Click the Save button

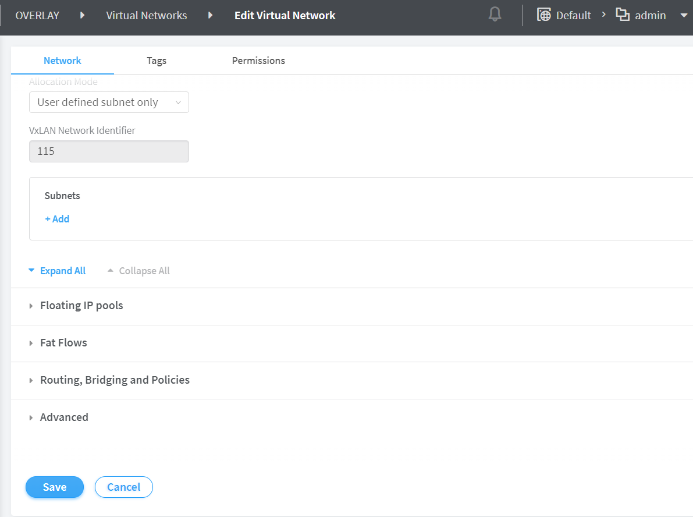(55, 487)
